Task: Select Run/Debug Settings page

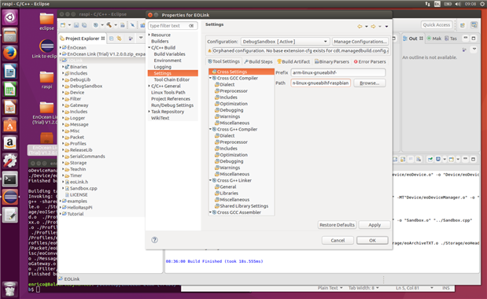Action: pos(172,105)
